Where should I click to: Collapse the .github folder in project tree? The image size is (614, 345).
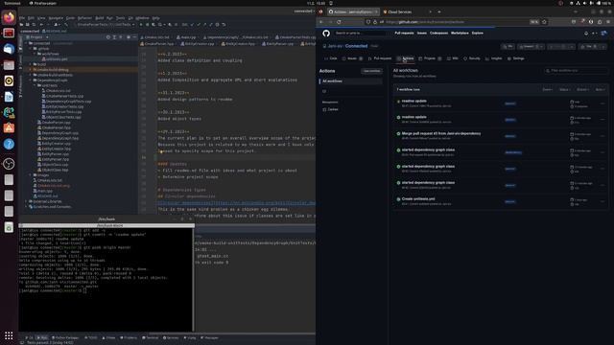tap(31, 49)
